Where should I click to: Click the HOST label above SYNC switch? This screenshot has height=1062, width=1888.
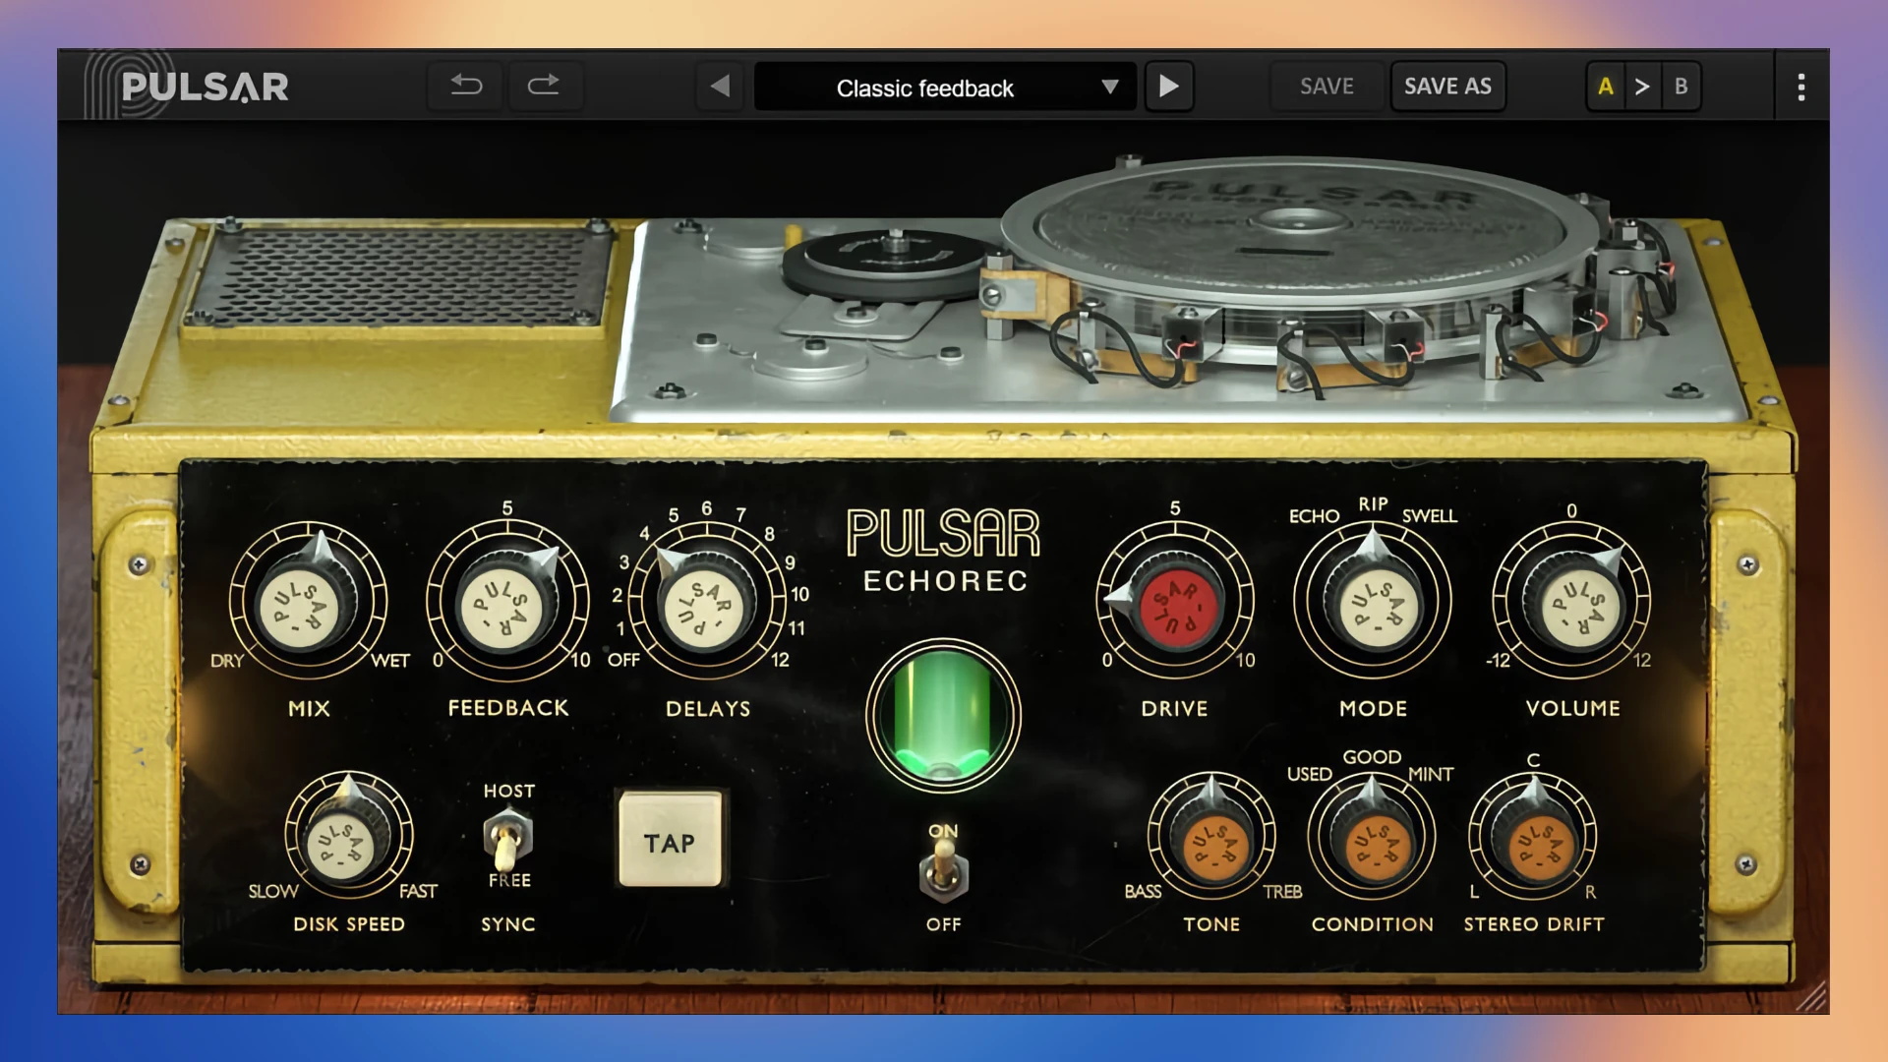click(508, 791)
